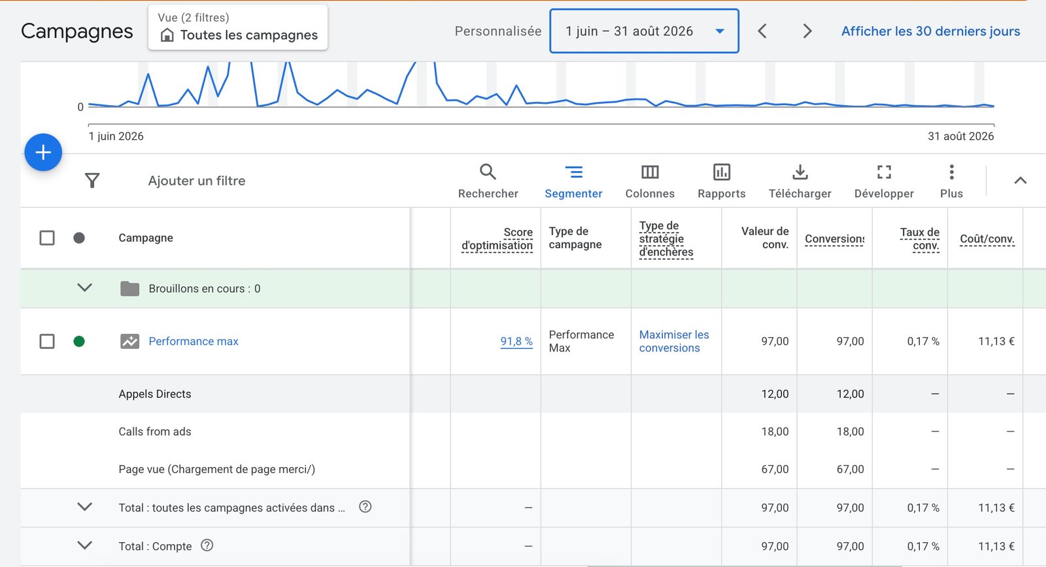Go to next date range arrow
The width and height of the screenshot is (1046, 567).
tap(807, 31)
